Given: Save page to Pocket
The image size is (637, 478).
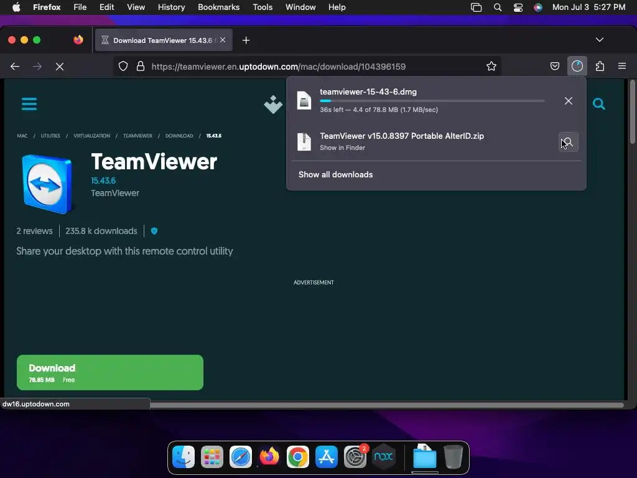Looking at the screenshot, I should point(554,66).
